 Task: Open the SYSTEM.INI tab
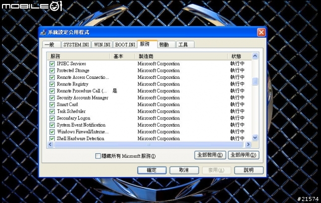(x=76, y=45)
